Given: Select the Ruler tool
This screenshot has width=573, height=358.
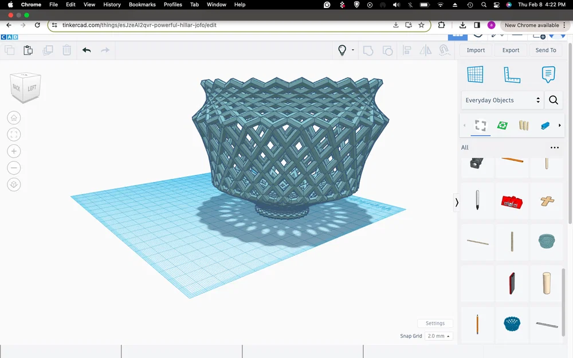Looking at the screenshot, I should pos(512,74).
